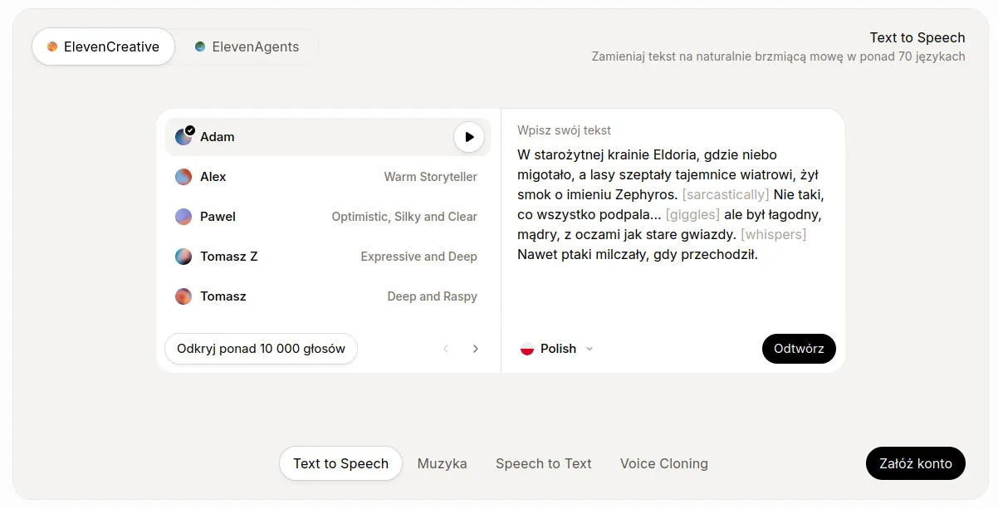Click the Adam voice avatar icon
This screenshot has height=509, width=998.
[x=183, y=136]
